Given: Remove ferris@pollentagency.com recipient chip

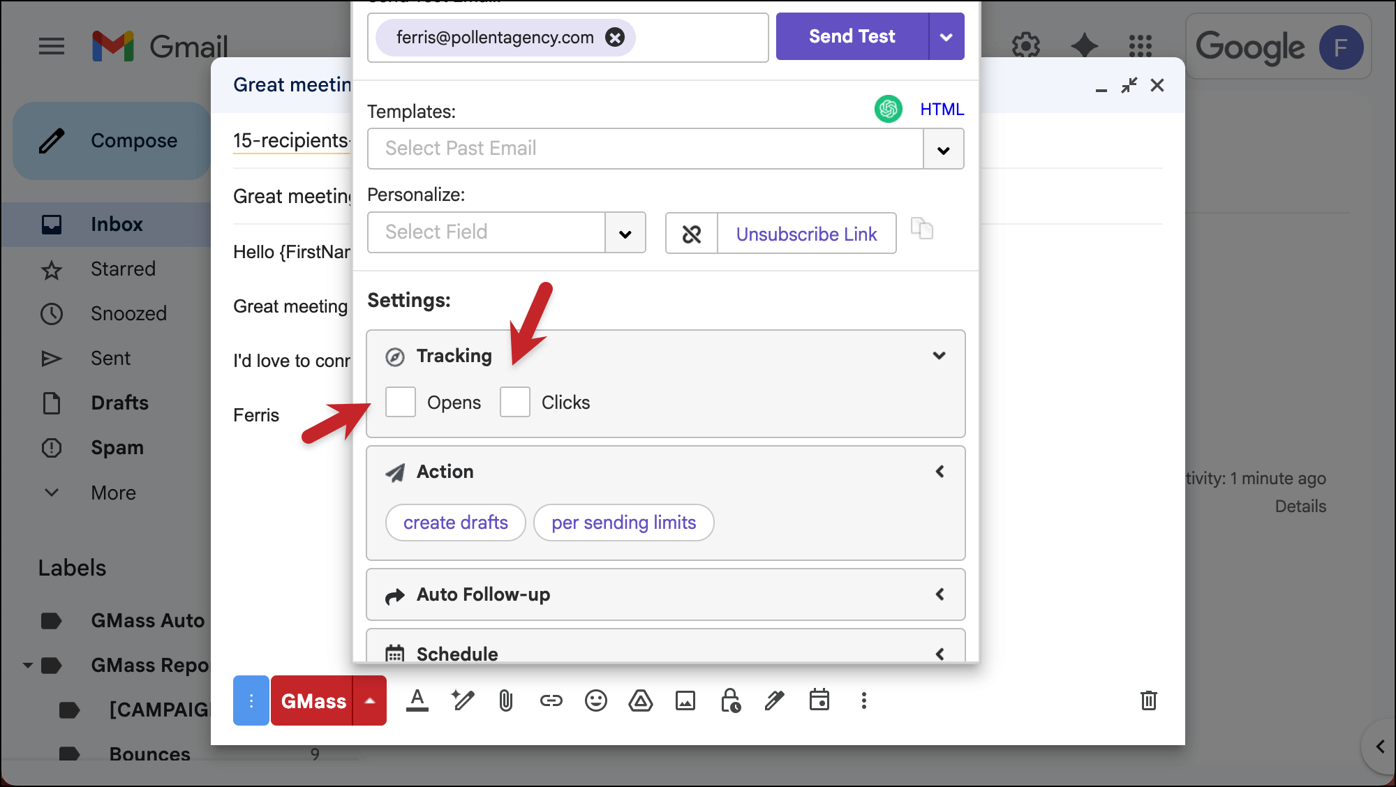Looking at the screenshot, I should (x=615, y=37).
